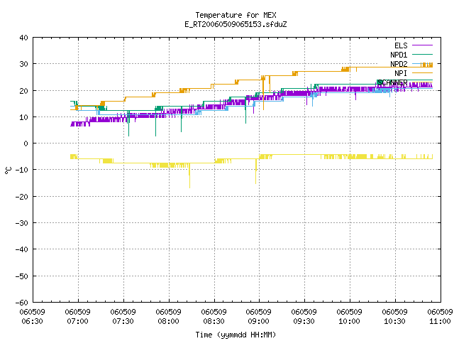Click the y-axis label -30
454x341 pixels.
click(22, 223)
